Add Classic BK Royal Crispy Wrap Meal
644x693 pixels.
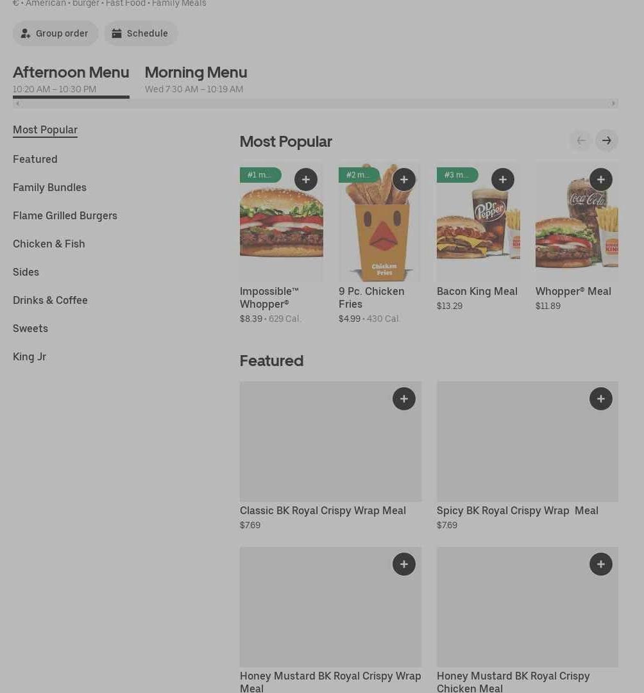(404, 399)
